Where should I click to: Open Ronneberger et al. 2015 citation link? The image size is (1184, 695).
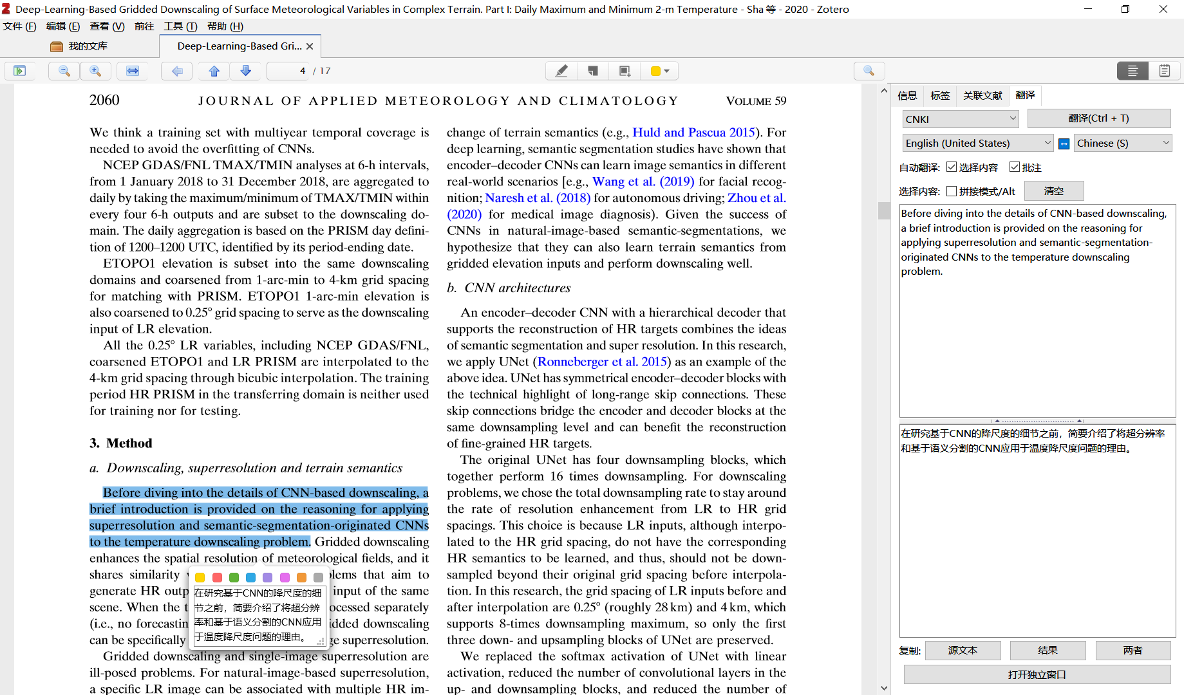click(602, 362)
